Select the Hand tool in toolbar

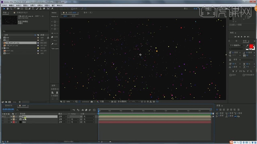coord(8,9)
